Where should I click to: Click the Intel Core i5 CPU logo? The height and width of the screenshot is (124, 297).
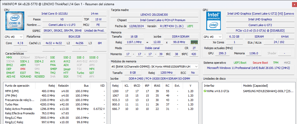(x=15, y=20)
